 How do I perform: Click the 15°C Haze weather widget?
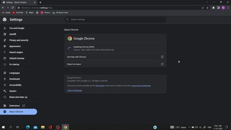click(x=178, y=127)
